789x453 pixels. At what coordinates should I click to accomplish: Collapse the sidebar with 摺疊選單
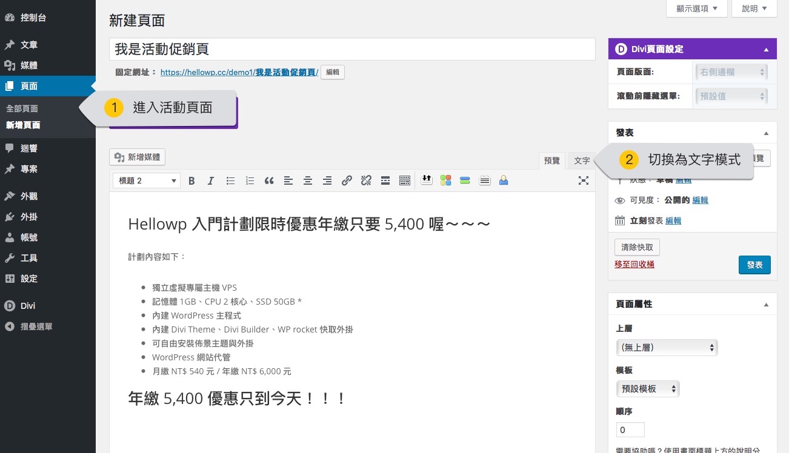click(48, 326)
